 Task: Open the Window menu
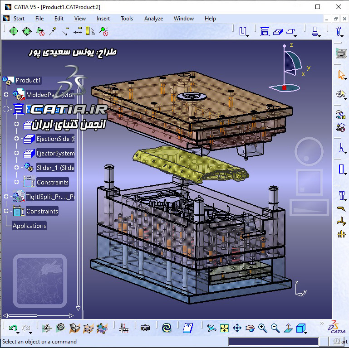pyautogui.click(x=184, y=19)
